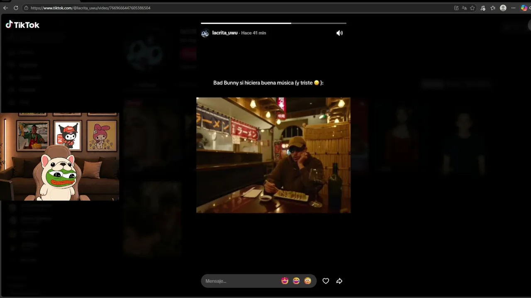Seek using the story progress bar
The width and height of the screenshot is (531, 298).
(273, 23)
